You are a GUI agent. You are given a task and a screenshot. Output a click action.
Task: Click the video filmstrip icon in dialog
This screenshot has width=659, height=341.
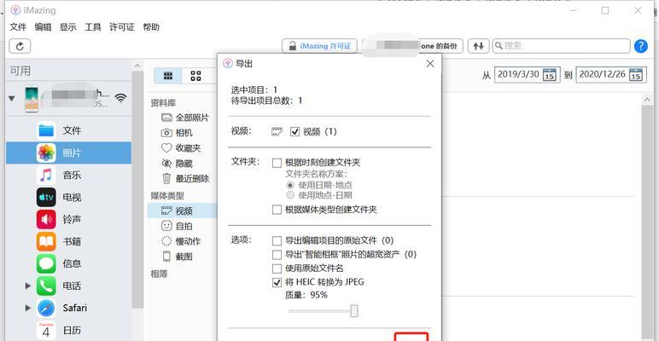(277, 132)
